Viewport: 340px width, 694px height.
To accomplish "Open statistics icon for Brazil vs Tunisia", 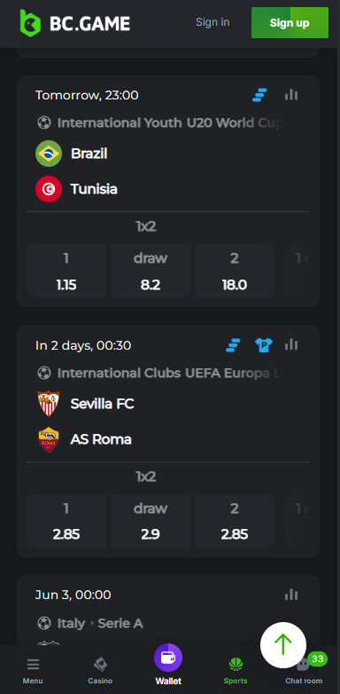I will (x=291, y=94).
